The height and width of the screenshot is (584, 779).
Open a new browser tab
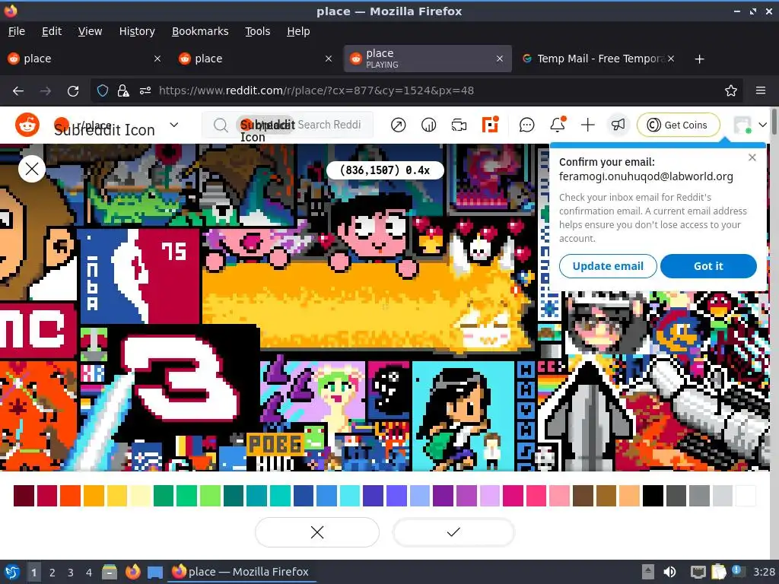coord(700,59)
